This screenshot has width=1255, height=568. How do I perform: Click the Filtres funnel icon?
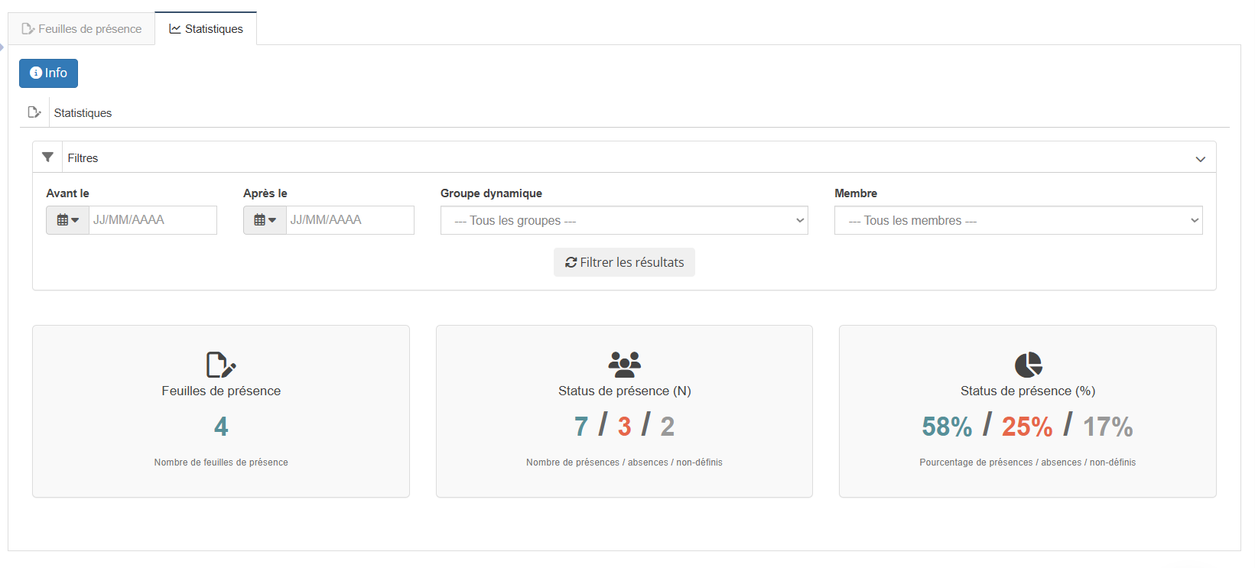tap(47, 157)
